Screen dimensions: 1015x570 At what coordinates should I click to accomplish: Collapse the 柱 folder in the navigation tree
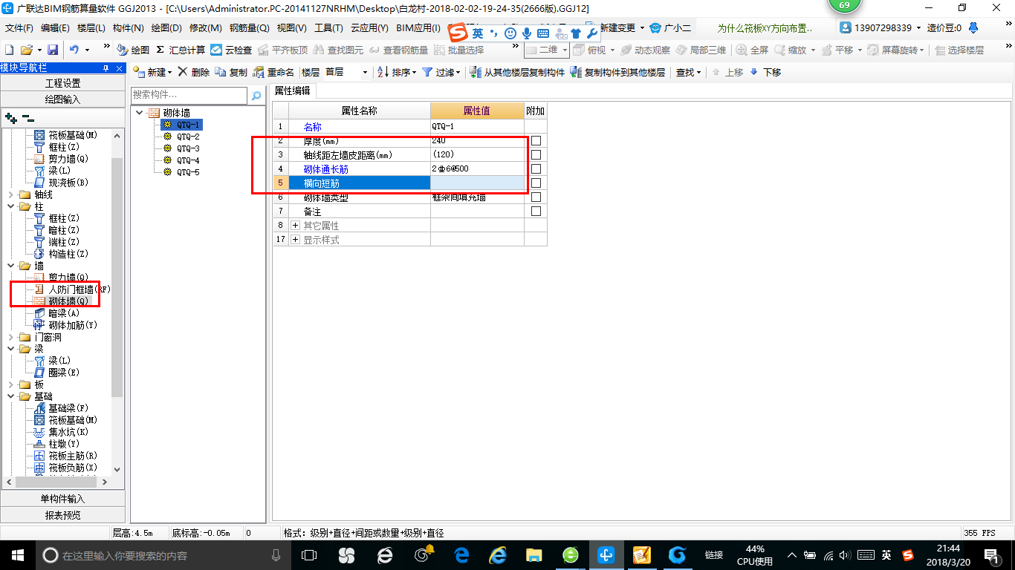pos(10,206)
